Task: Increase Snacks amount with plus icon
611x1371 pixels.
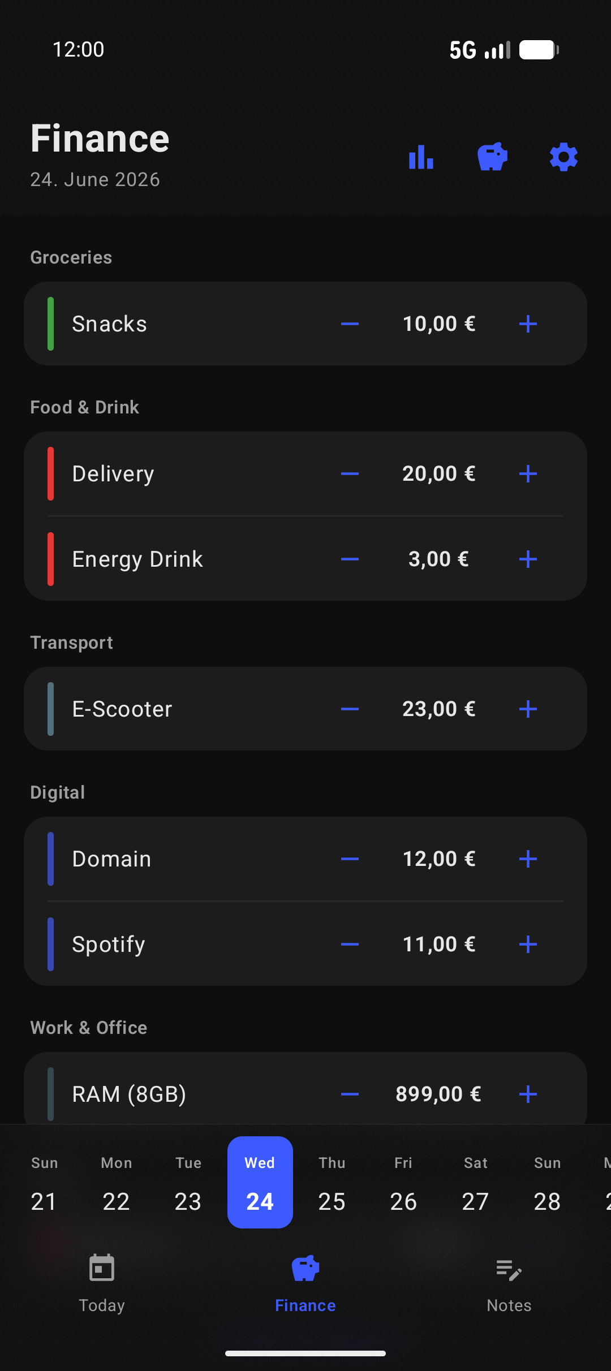Action: [x=528, y=324]
